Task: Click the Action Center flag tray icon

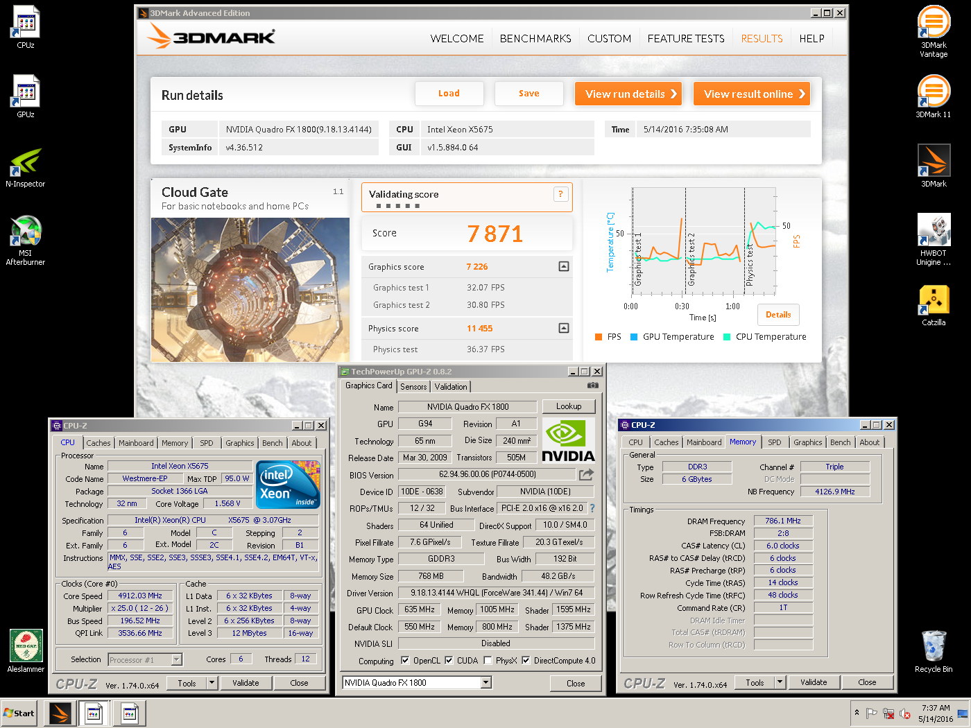Action: [872, 713]
